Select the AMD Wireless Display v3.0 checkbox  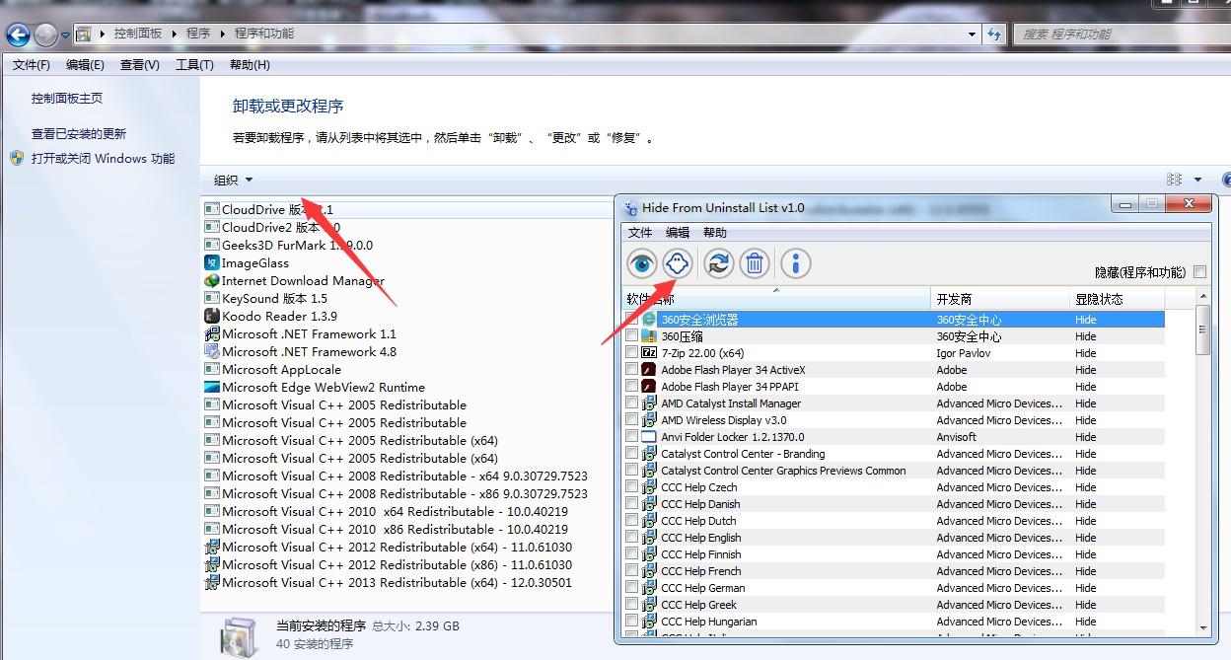tap(632, 420)
